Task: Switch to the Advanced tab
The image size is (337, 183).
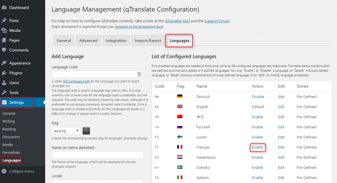Action: pyautogui.click(x=88, y=40)
